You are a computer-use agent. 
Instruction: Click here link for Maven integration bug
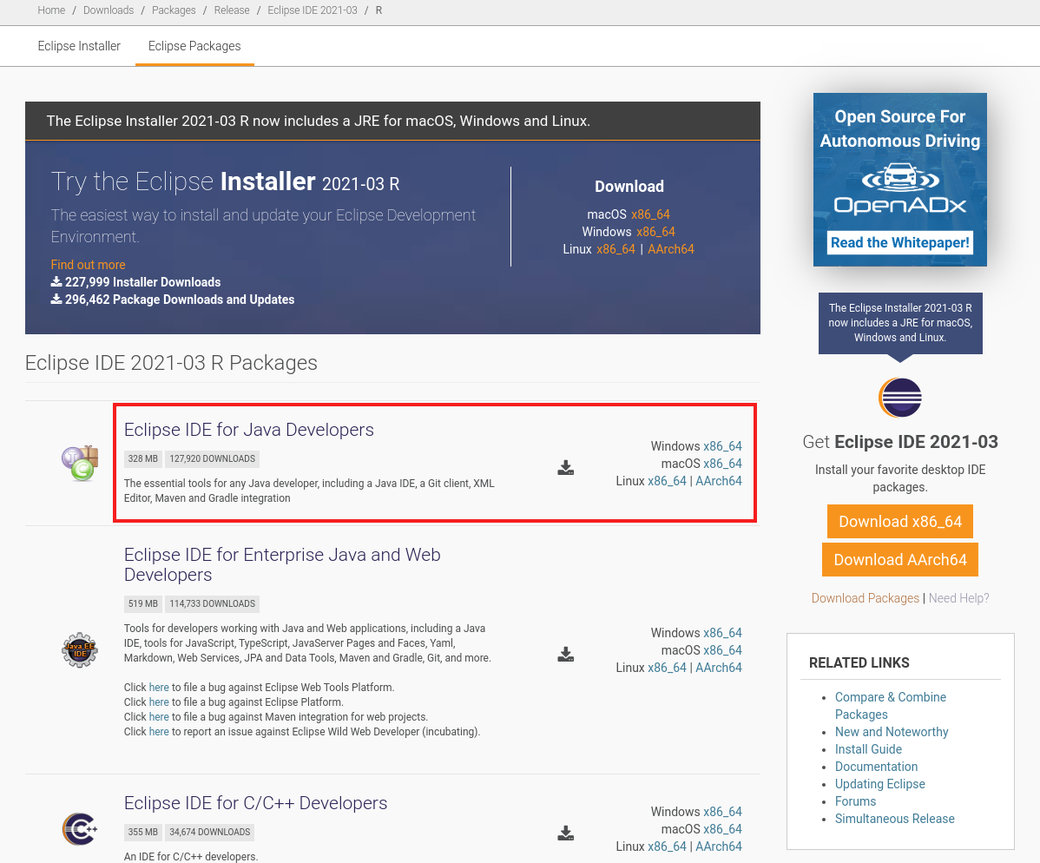[x=159, y=716]
